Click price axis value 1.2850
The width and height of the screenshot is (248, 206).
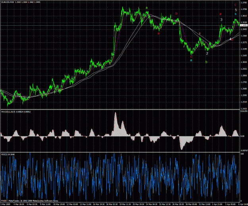[244, 76]
